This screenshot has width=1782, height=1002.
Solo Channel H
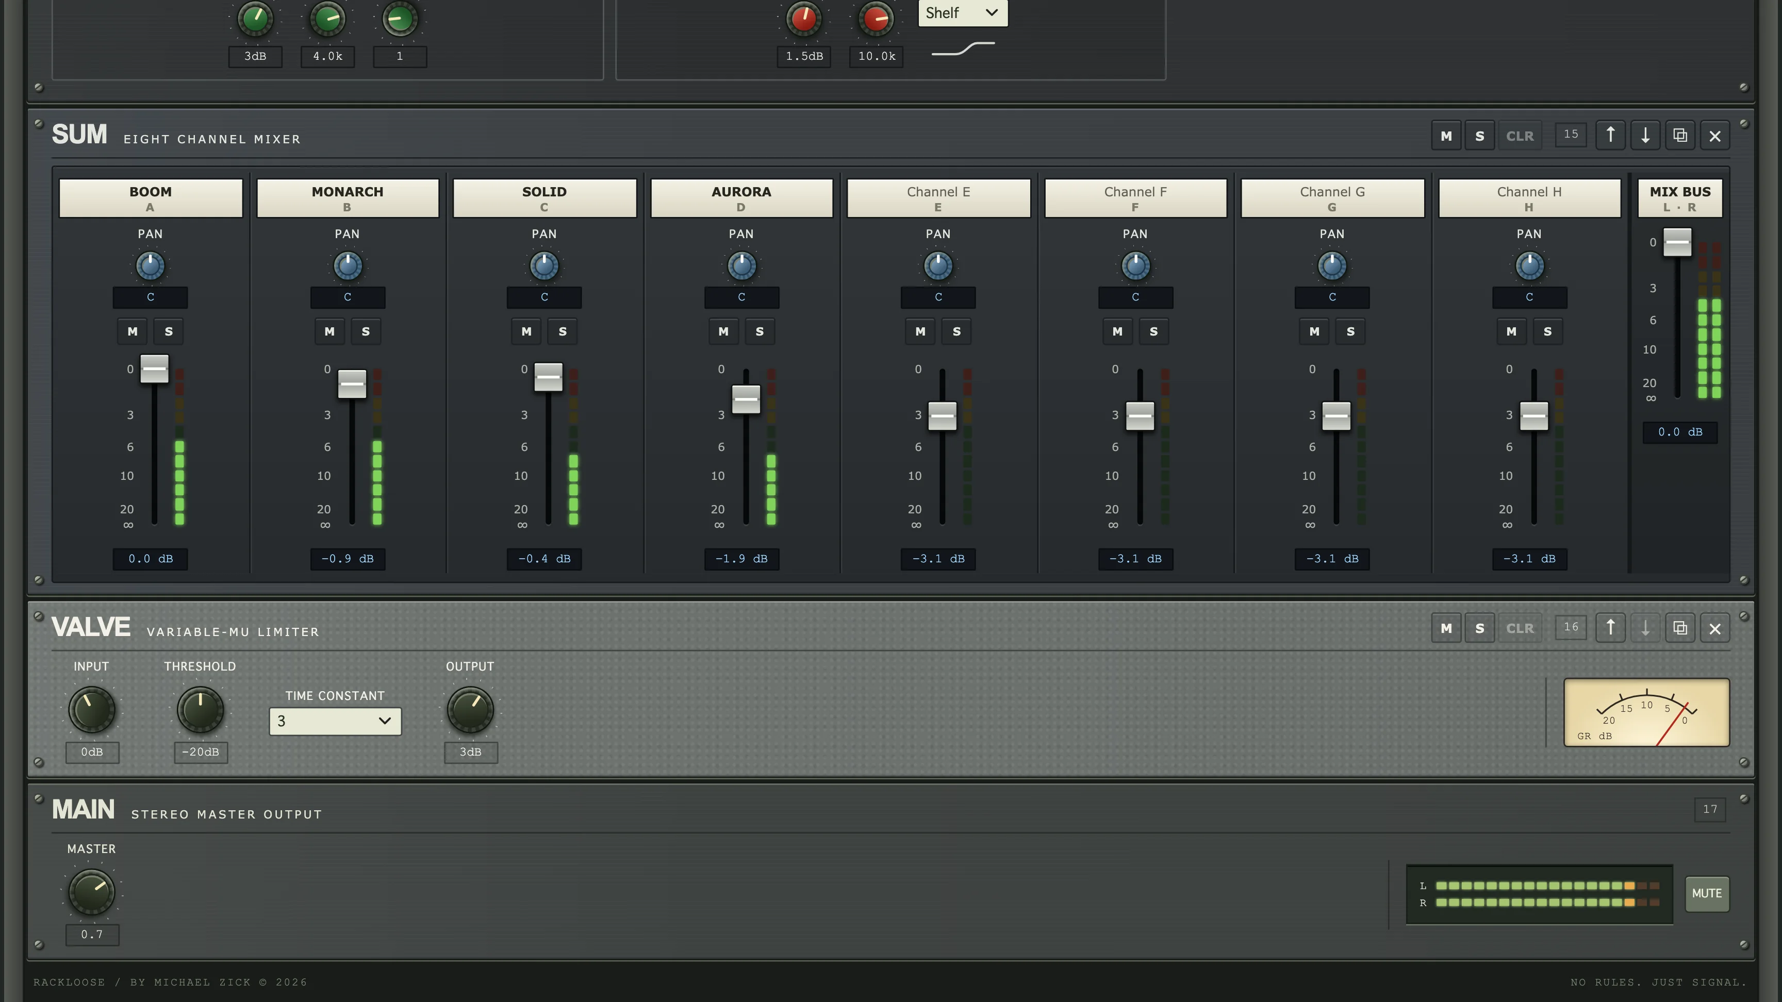(x=1547, y=331)
